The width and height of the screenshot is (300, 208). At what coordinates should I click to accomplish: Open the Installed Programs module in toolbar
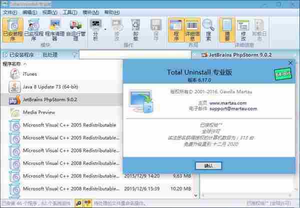pyautogui.click(x=13, y=30)
